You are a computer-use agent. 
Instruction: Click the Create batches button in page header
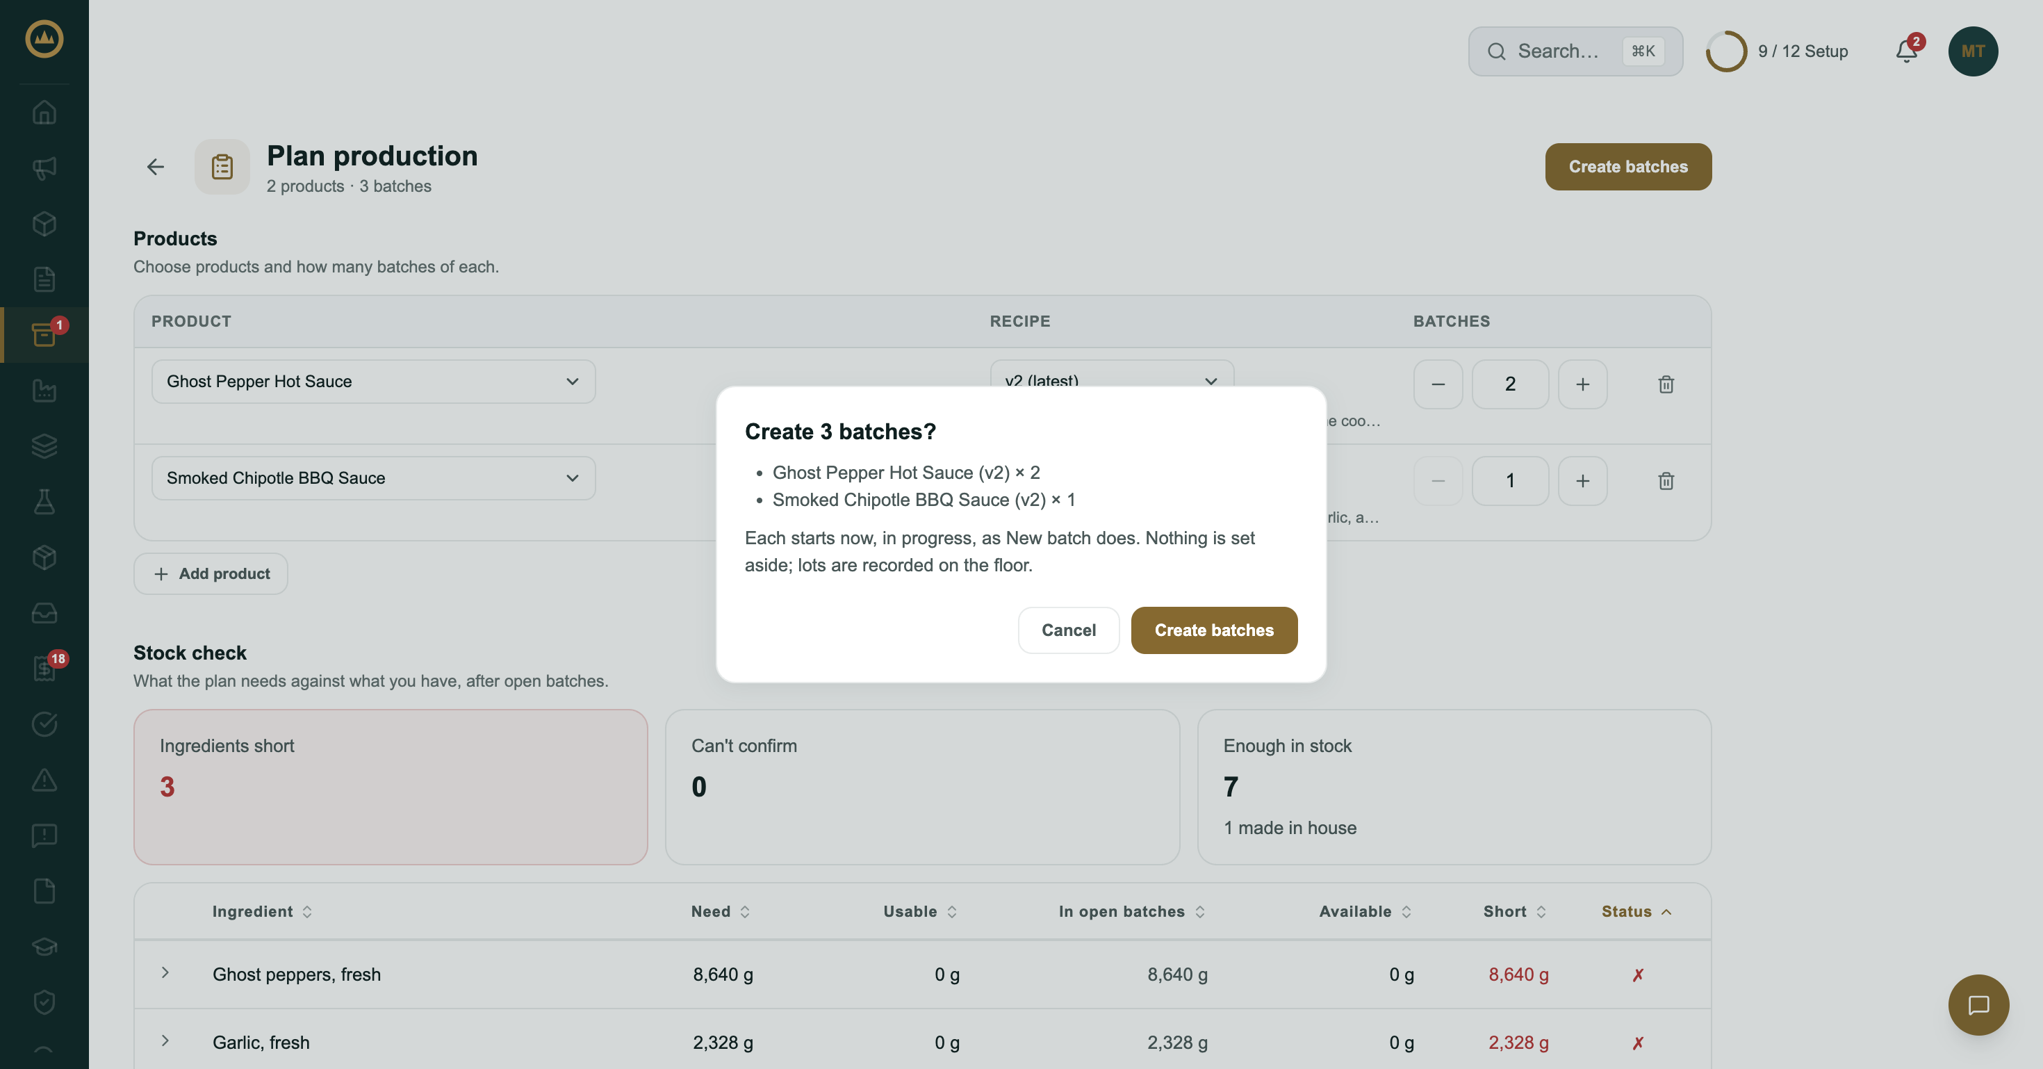[x=1627, y=167]
